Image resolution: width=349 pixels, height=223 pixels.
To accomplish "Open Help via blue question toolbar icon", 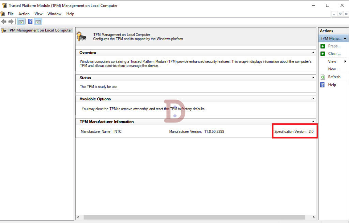I will coord(30,22).
